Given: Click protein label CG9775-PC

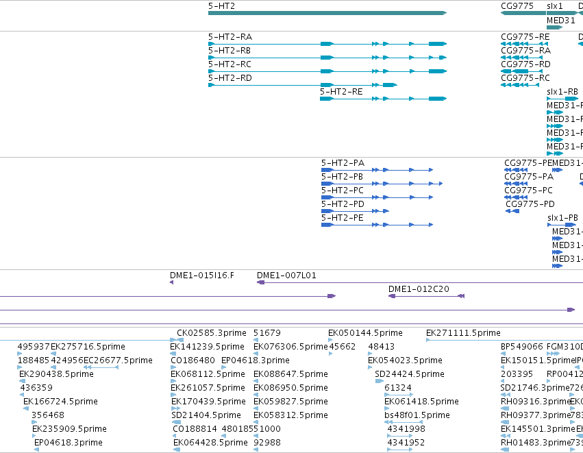Looking at the screenshot, I should [528, 191].
